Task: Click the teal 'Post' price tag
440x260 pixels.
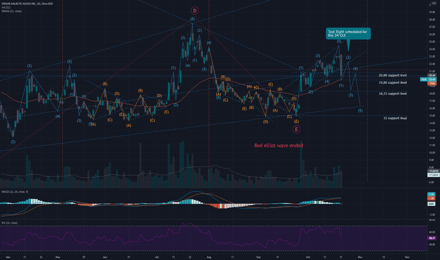Action: 424,79
